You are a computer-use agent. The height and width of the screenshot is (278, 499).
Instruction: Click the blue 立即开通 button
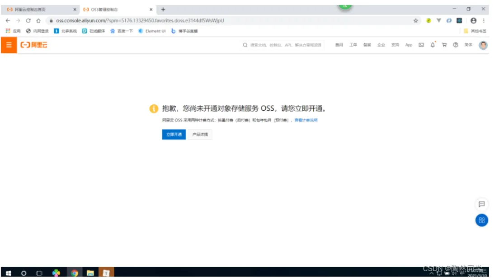point(174,134)
